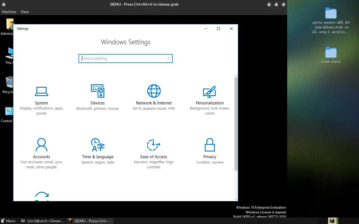Click the "Location, camera" description
This screenshot has height=224, width=359.
point(210,162)
